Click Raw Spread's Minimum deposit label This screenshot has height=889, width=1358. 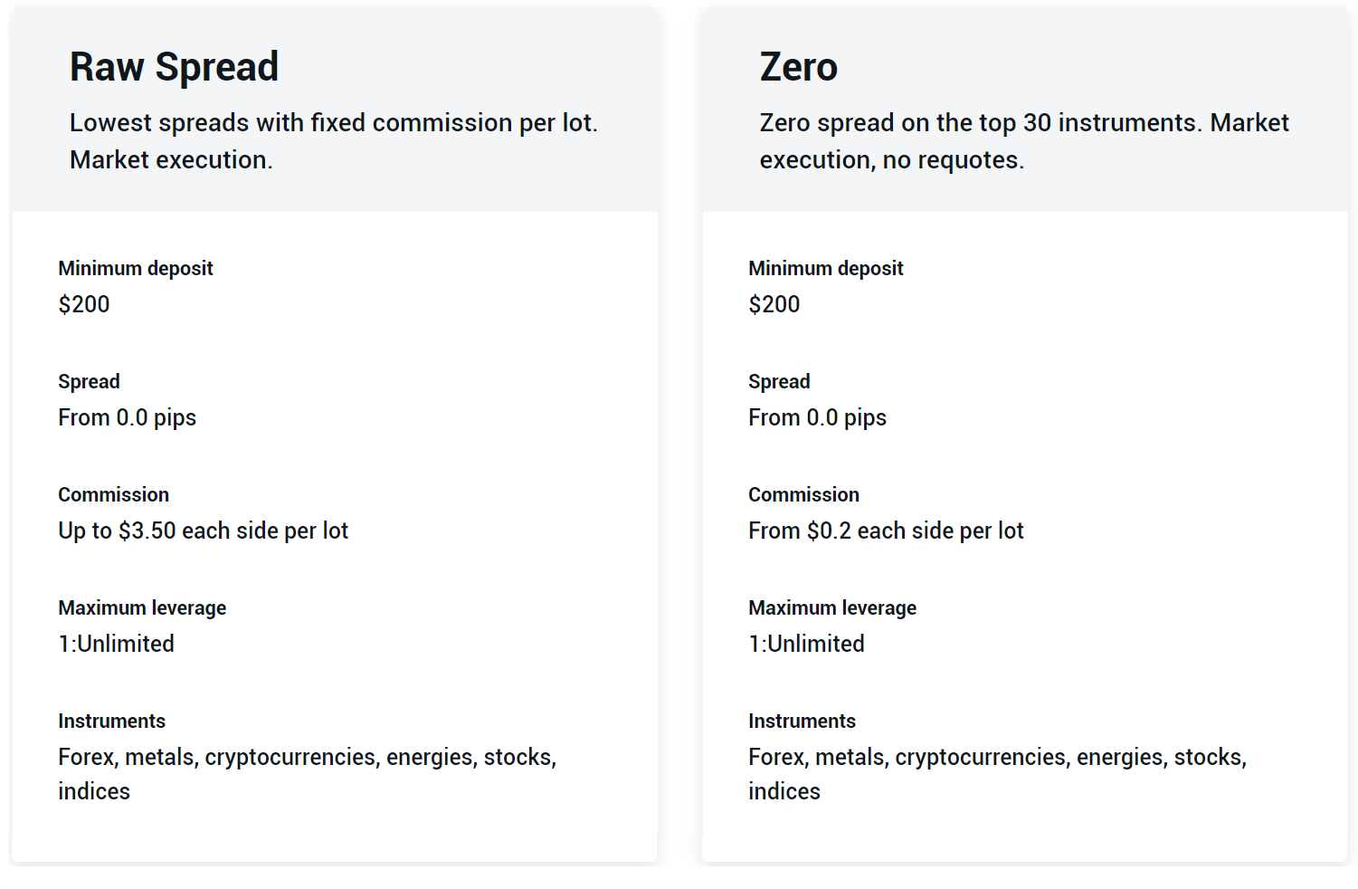pyautogui.click(x=136, y=268)
